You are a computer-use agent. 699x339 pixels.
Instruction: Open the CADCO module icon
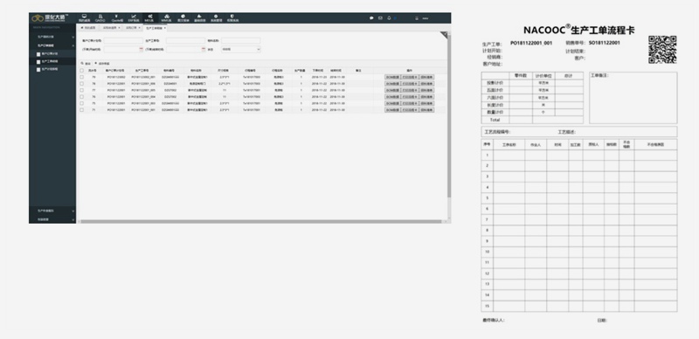pos(100,17)
